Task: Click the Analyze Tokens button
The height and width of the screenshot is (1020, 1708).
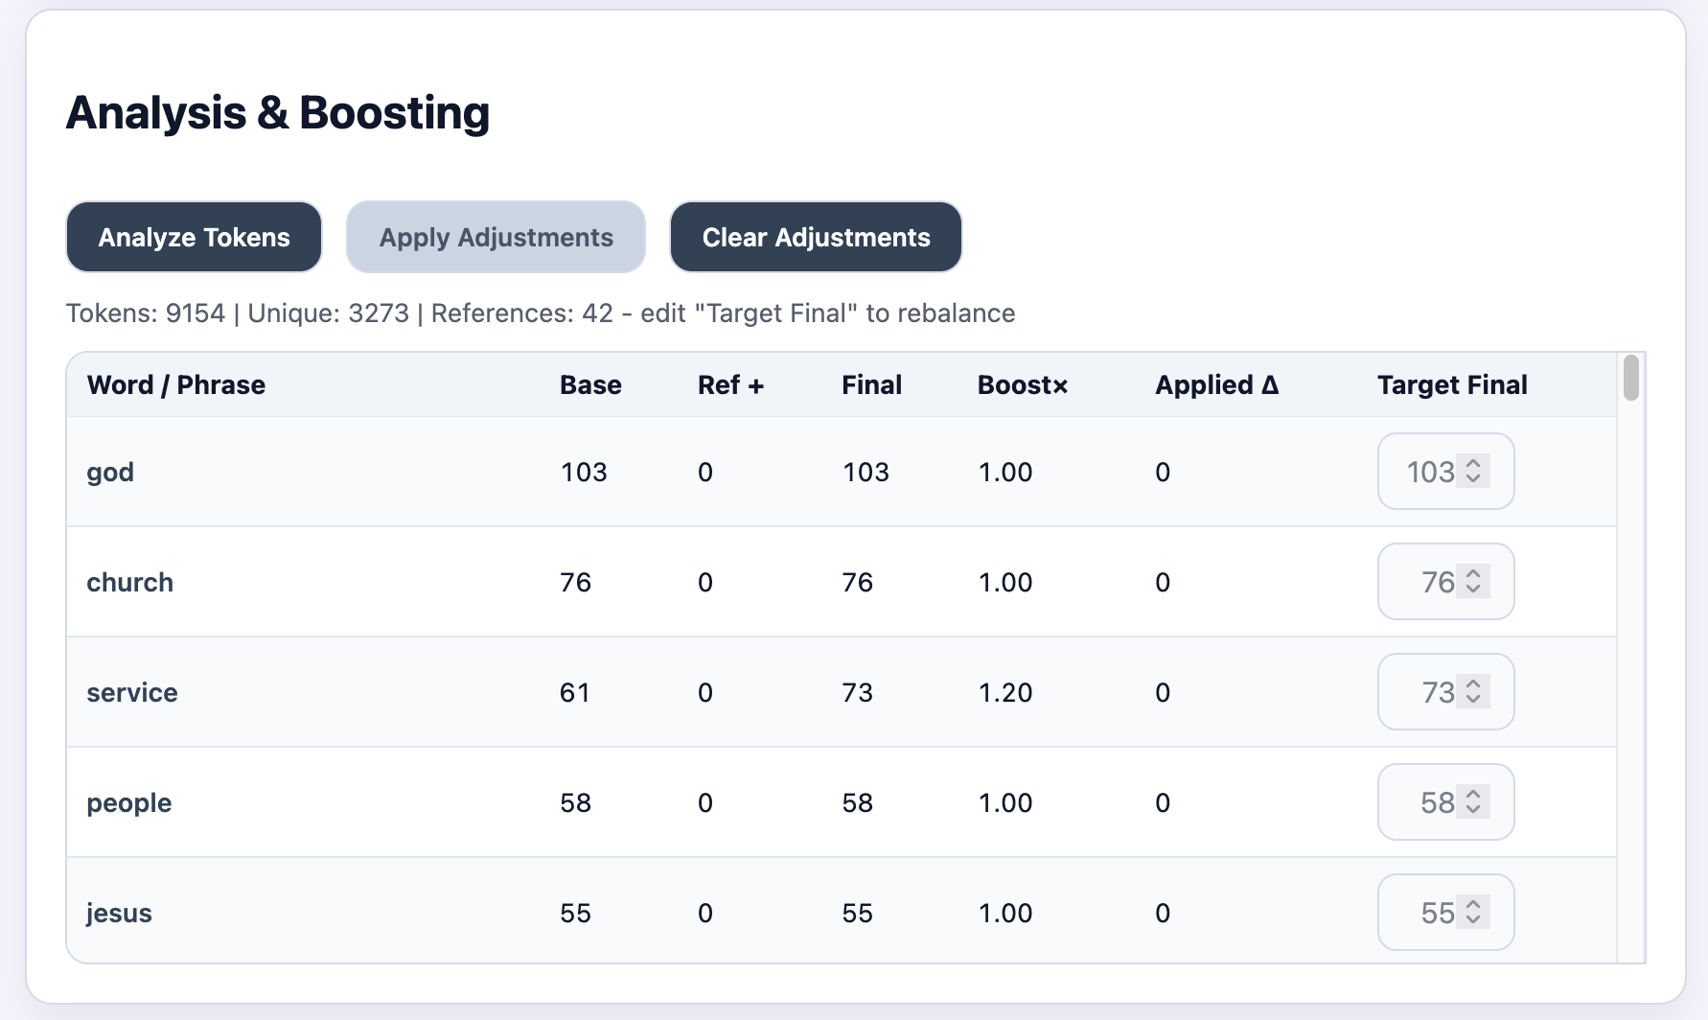Action: pos(194,237)
